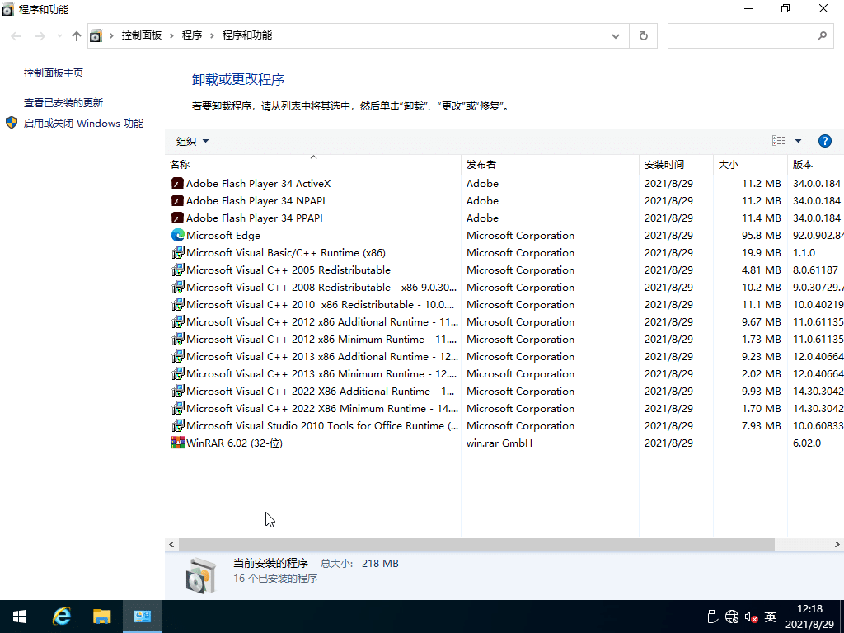Click the Back navigation arrow
The image size is (844, 633).
point(15,35)
